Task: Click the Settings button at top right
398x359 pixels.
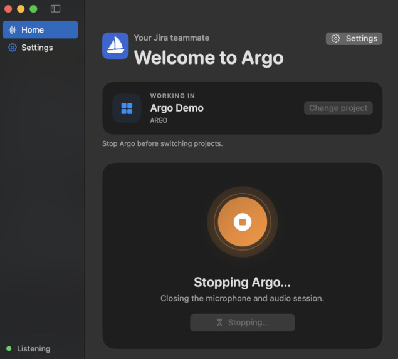Action: [354, 39]
